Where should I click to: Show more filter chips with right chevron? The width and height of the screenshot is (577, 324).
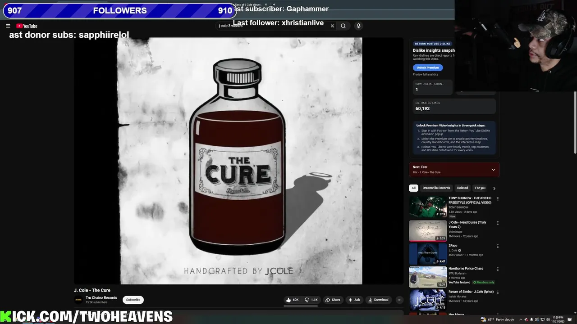(x=494, y=189)
